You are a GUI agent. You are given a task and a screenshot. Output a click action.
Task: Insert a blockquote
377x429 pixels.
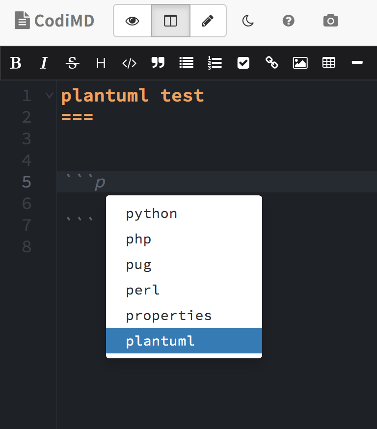pos(158,63)
